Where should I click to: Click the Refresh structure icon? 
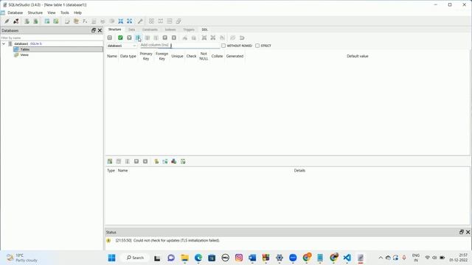(x=110, y=38)
